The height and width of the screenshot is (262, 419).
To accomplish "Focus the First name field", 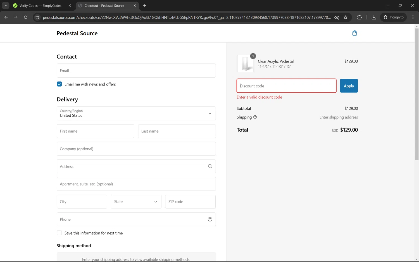I will 95,131.
